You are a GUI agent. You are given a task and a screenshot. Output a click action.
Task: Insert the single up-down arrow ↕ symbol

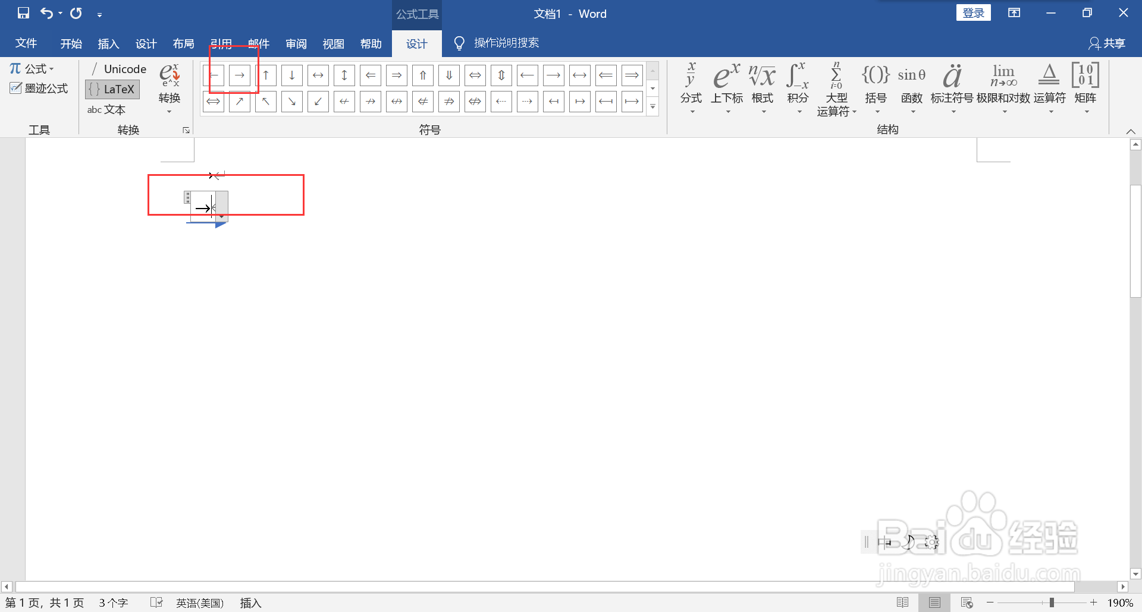(344, 75)
